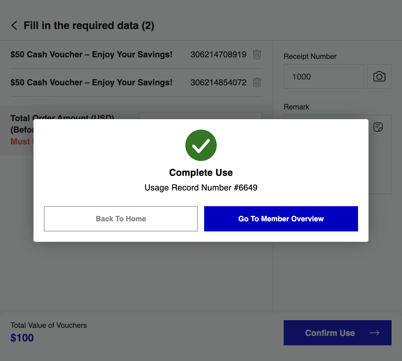Click the Remark label

(x=297, y=107)
